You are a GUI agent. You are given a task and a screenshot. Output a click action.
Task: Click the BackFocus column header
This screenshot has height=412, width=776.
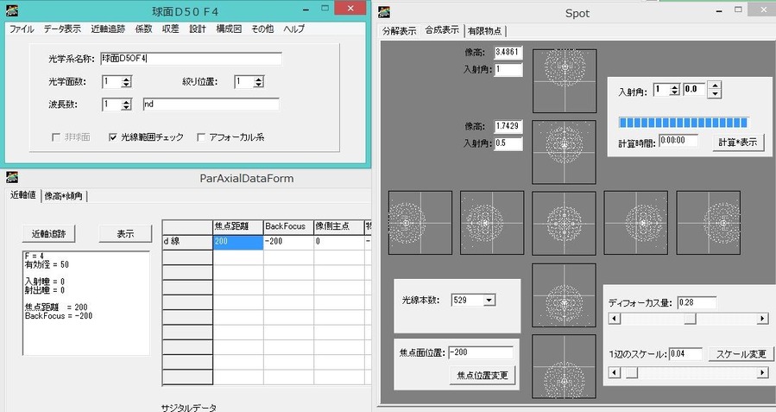(288, 227)
